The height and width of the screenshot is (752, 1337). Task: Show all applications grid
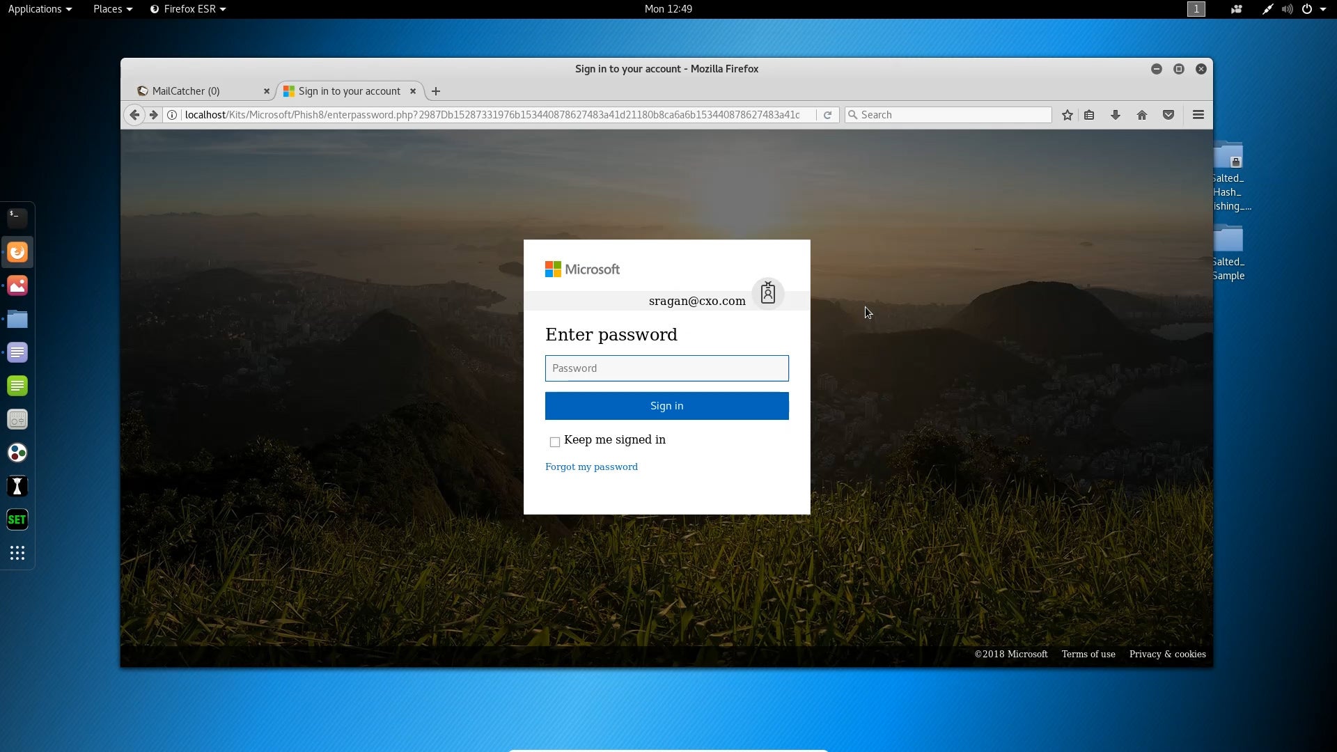[x=17, y=553]
